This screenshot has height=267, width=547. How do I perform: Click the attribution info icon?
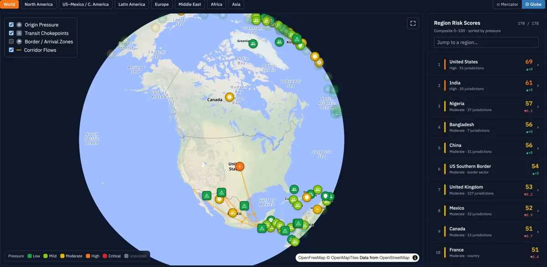tap(415, 257)
